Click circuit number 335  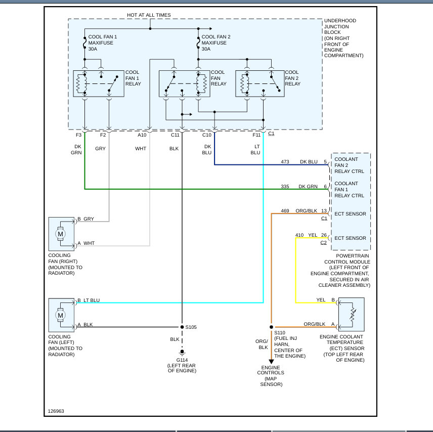tap(285, 187)
